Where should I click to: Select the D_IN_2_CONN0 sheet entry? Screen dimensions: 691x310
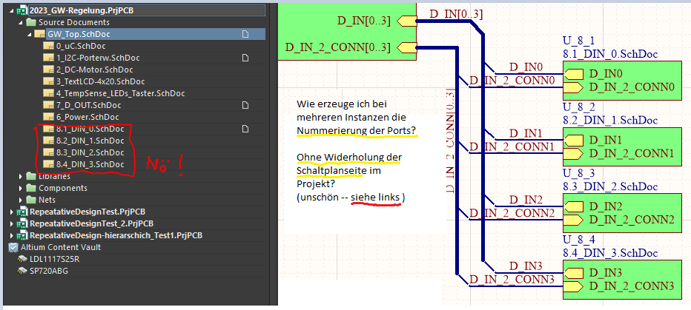point(573,87)
